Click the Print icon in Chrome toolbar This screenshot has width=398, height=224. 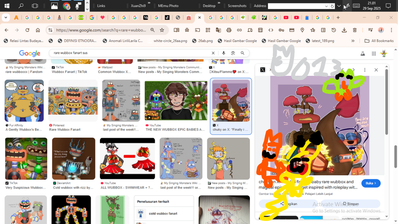229,30
